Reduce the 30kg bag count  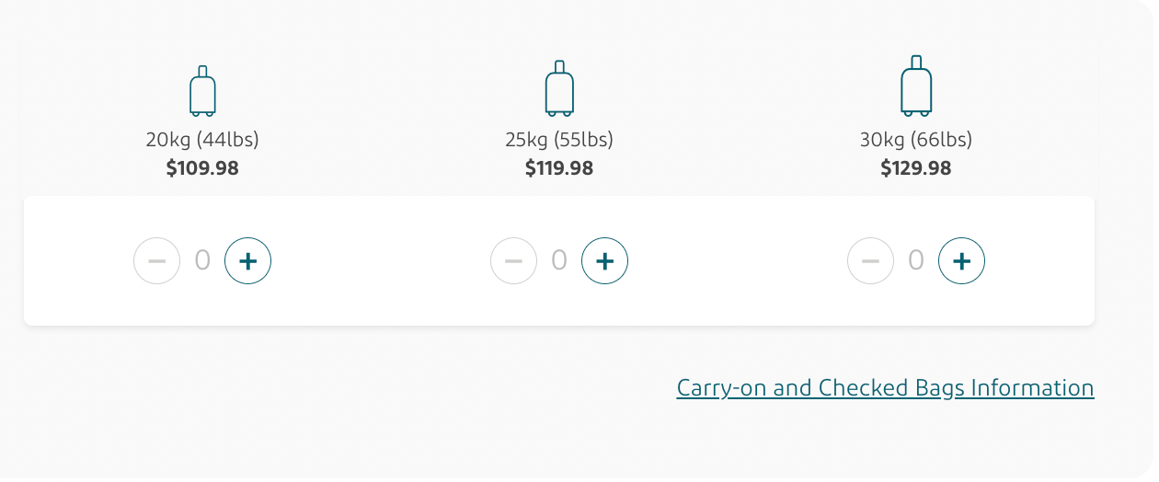pos(870,261)
